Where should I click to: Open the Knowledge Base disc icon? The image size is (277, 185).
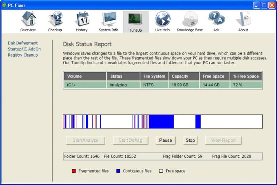[x=190, y=18]
